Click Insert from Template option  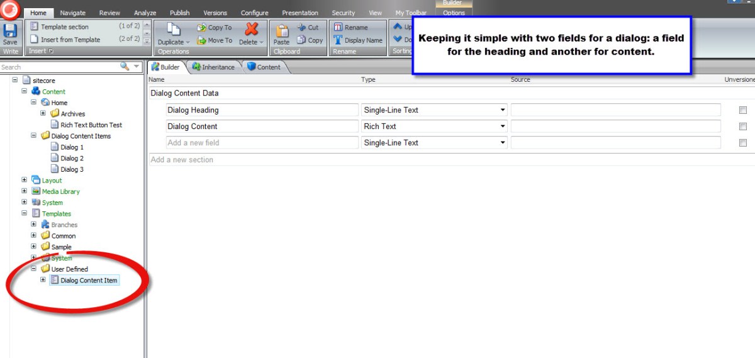tap(70, 40)
